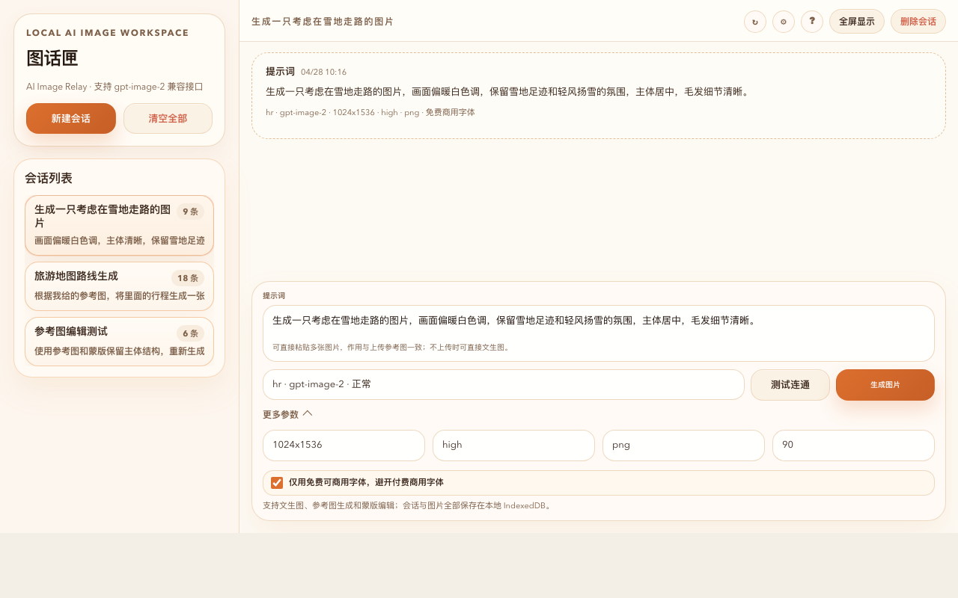Viewport: 958px width, 598px height.
Task: Click the 删除会话 button
Action: [918, 22]
